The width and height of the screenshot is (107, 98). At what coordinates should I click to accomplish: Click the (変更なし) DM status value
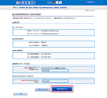coord(45,45)
